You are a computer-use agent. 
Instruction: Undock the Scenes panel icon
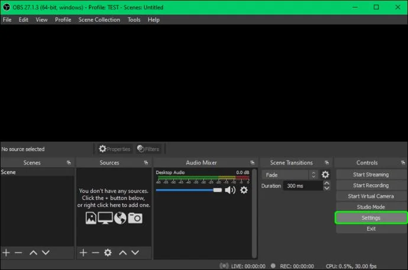pos(69,162)
